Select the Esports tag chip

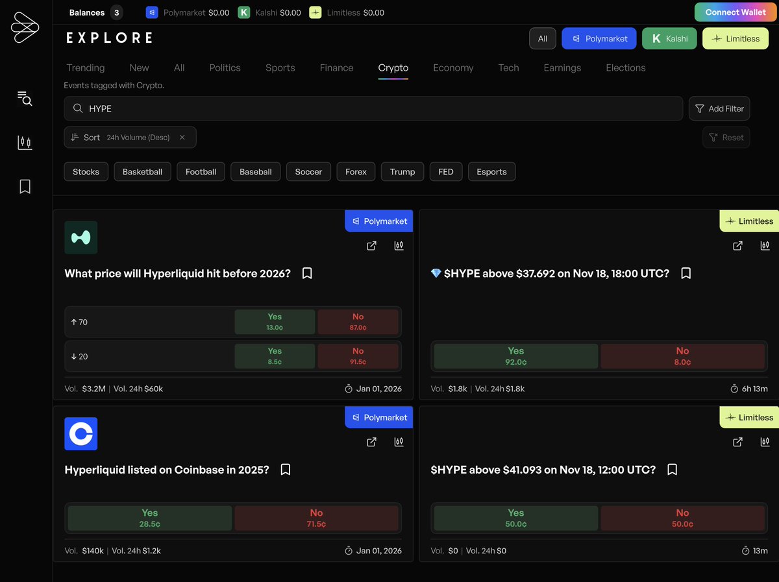491,172
